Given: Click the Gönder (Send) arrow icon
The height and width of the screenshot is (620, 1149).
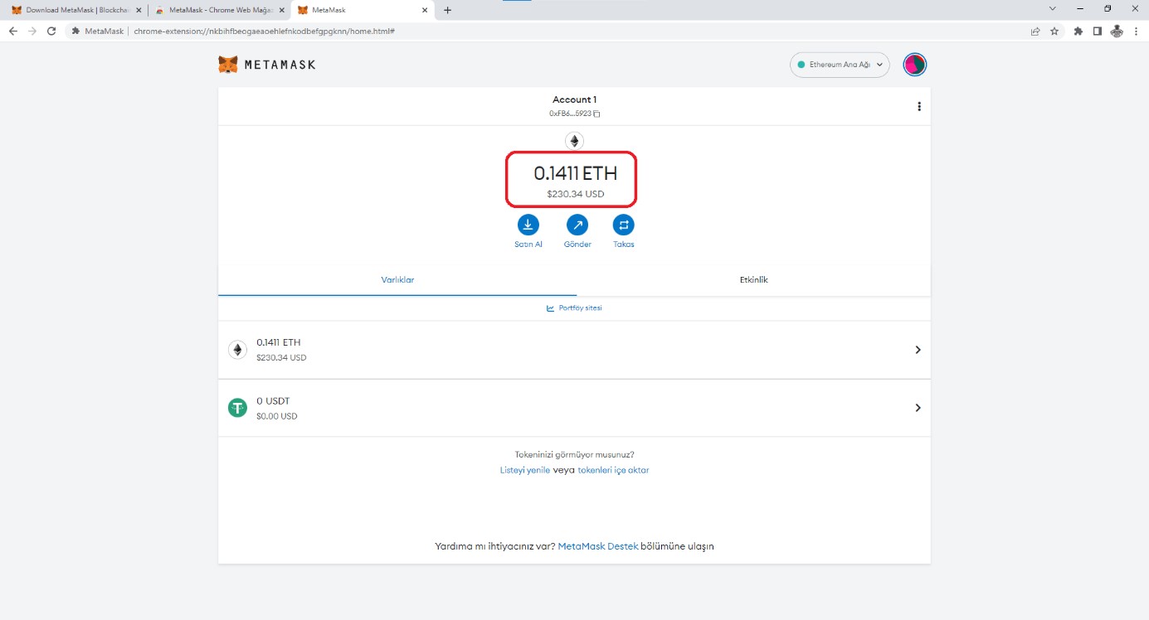Looking at the screenshot, I should click(x=577, y=225).
